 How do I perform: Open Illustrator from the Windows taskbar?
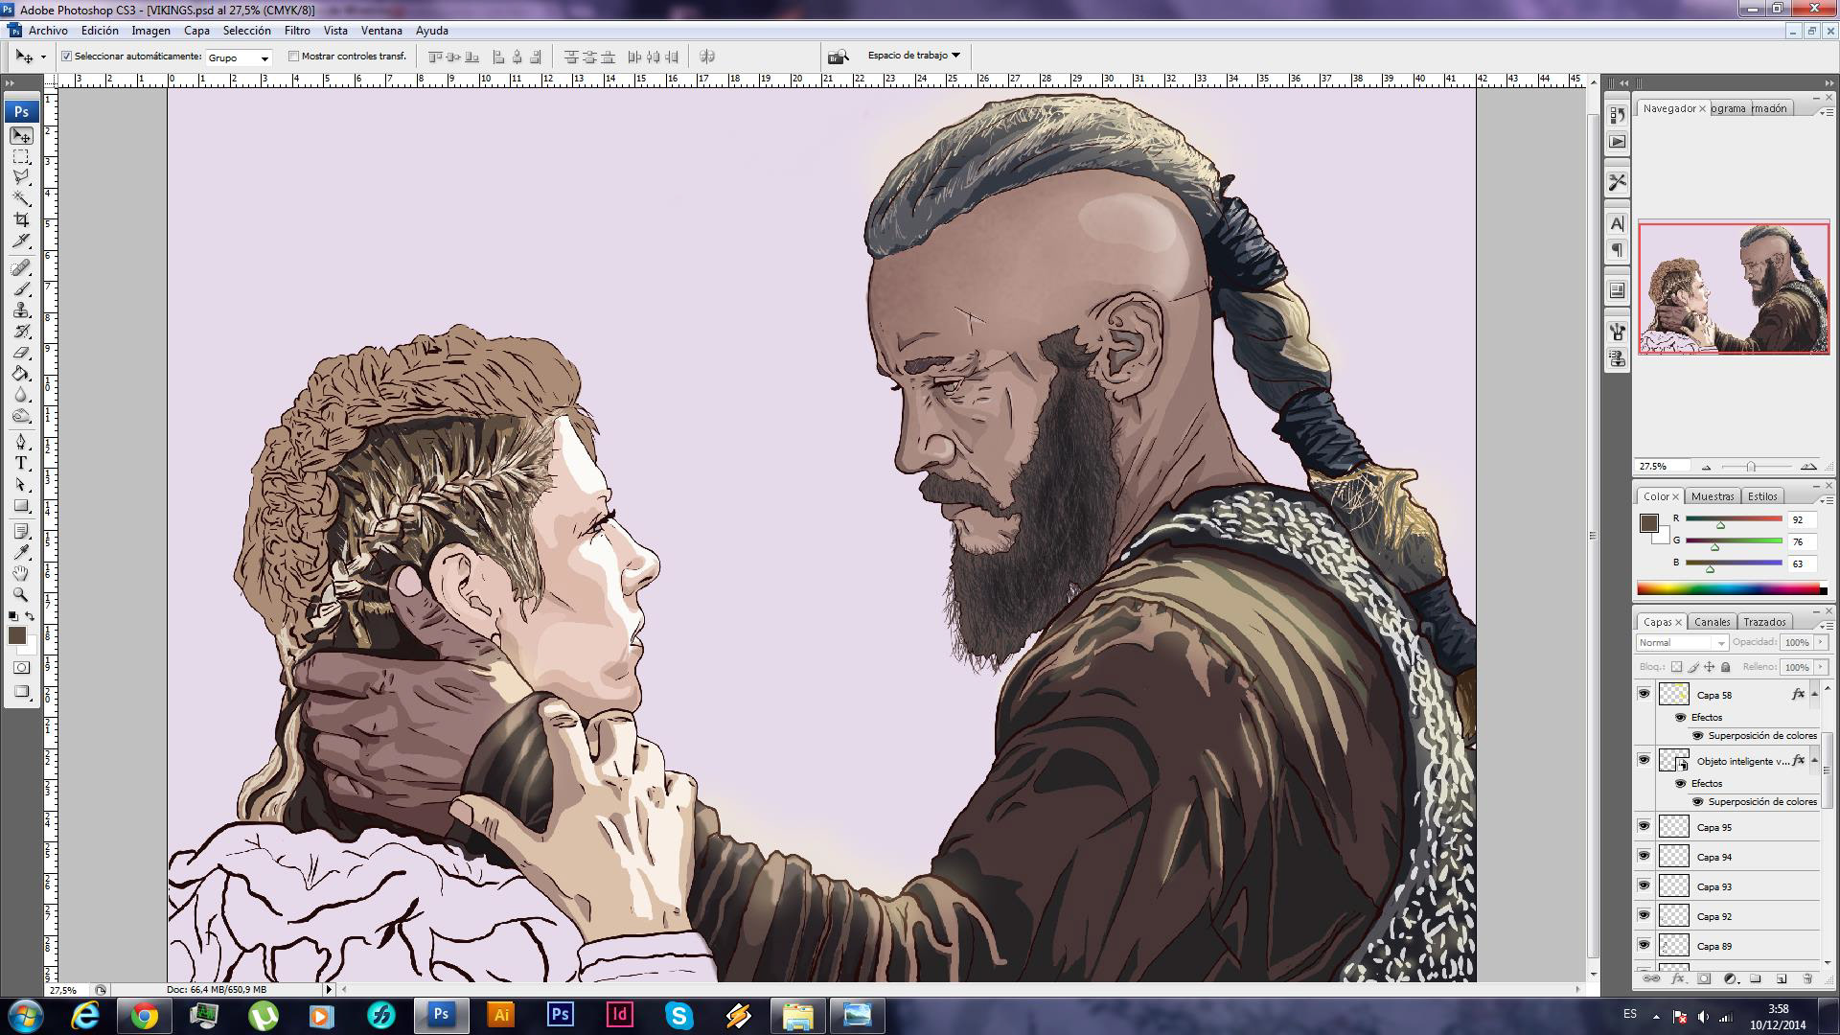tap(500, 1015)
